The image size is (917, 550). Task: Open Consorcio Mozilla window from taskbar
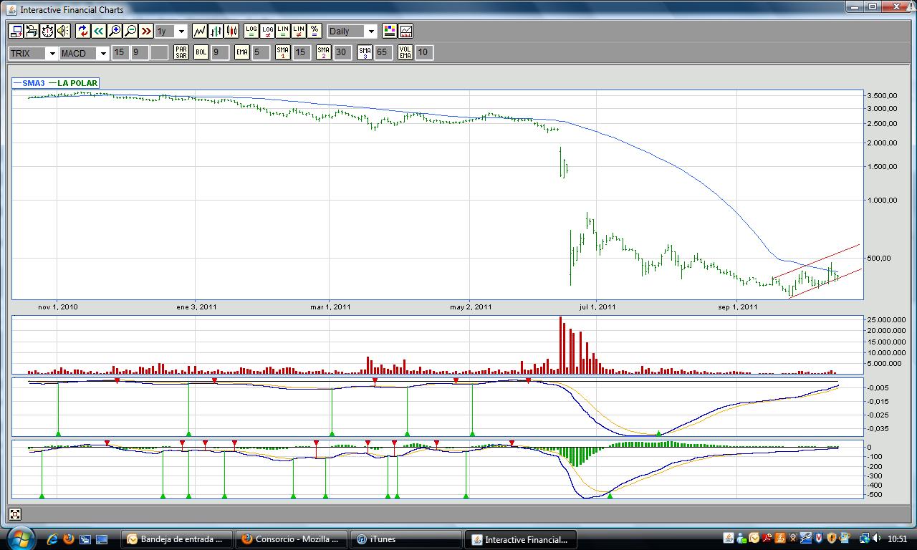(x=291, y=539)
